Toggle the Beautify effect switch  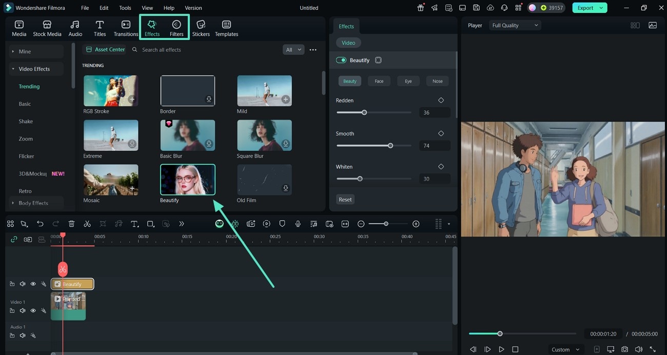pyautogui.click(x=341, y=60)
